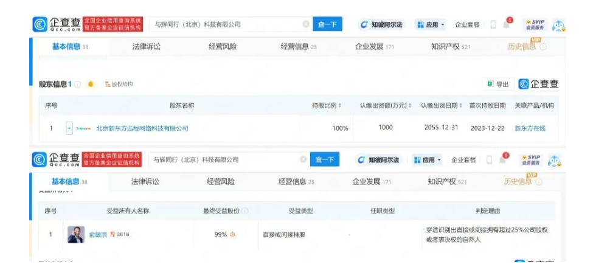Open the 股权结构 view
The height and width of the screenshot is (278, 596).
[119, 84]
